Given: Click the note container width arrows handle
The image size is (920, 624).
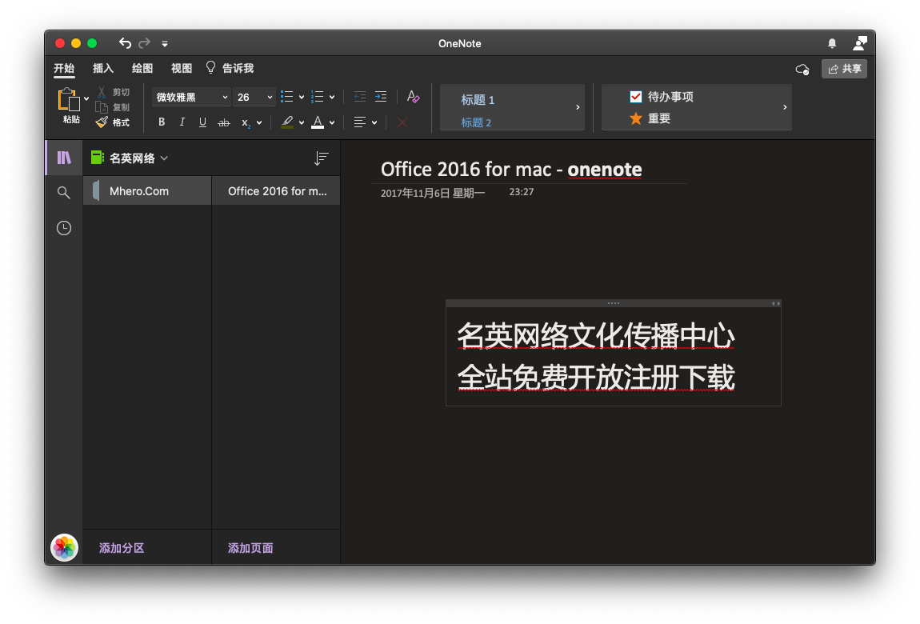Looking at the screenshot, I should pos(776,303).
